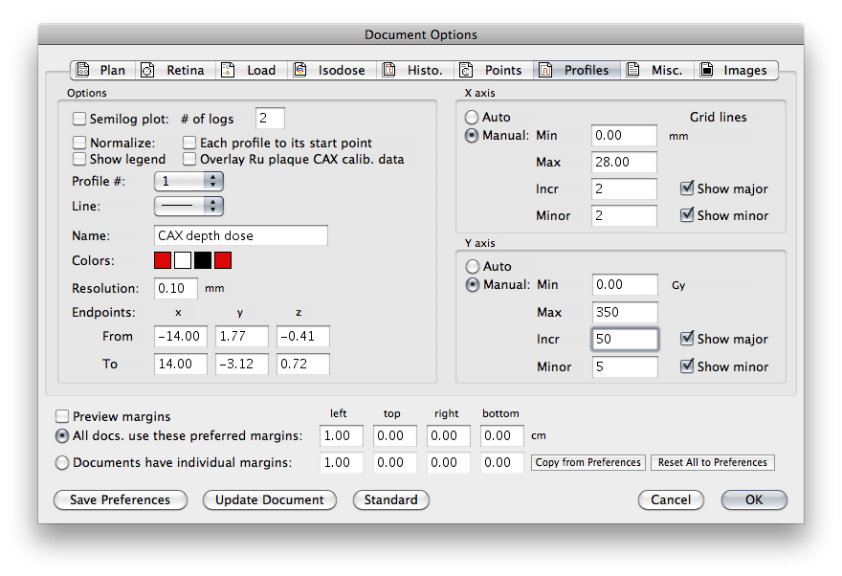Click Update Document button
Image resolution: width=842 pixels, height=576 pixels.
coord(270,499)
